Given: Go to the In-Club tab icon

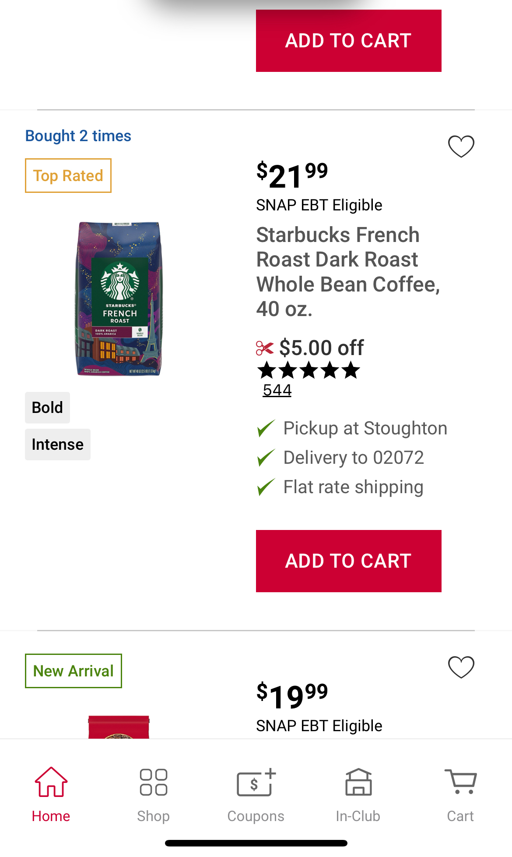Looking at the screenshot, I should pos(358,782).
